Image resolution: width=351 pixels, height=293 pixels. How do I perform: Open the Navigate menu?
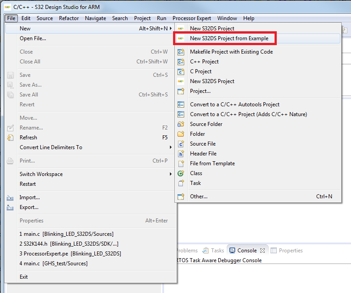[96, 18]
